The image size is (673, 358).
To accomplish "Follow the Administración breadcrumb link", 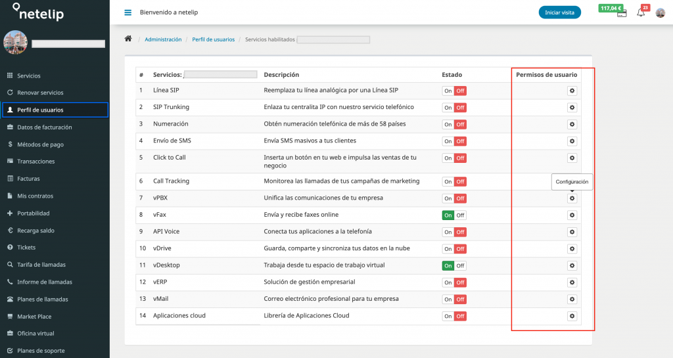I will (163, 39).
